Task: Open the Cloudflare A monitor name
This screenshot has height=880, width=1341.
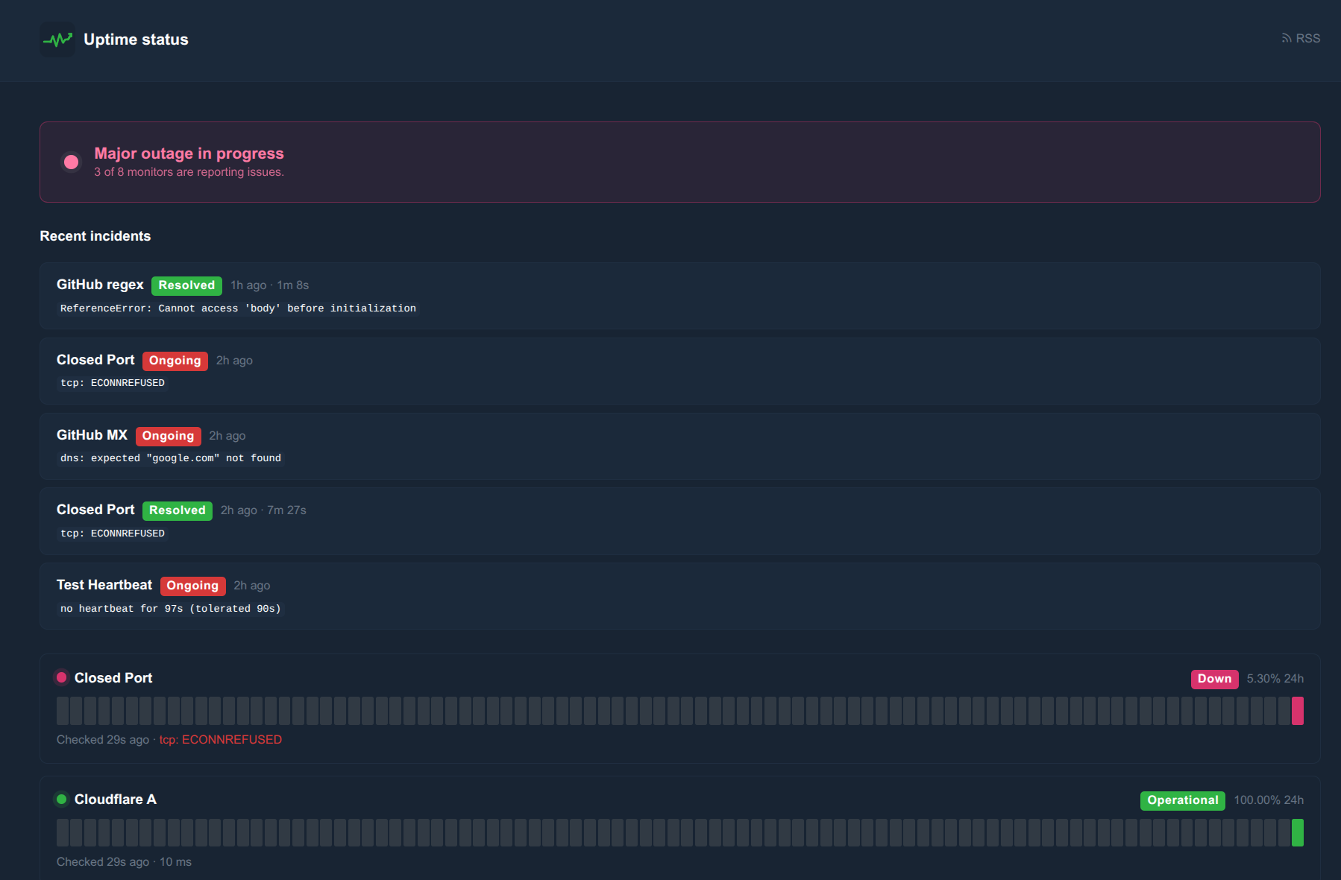Action: click(x=116, y=800)
